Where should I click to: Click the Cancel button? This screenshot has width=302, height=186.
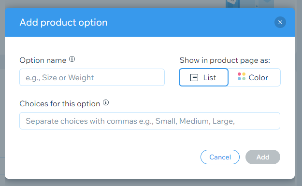pyautogui.click(x=220, y=157)
